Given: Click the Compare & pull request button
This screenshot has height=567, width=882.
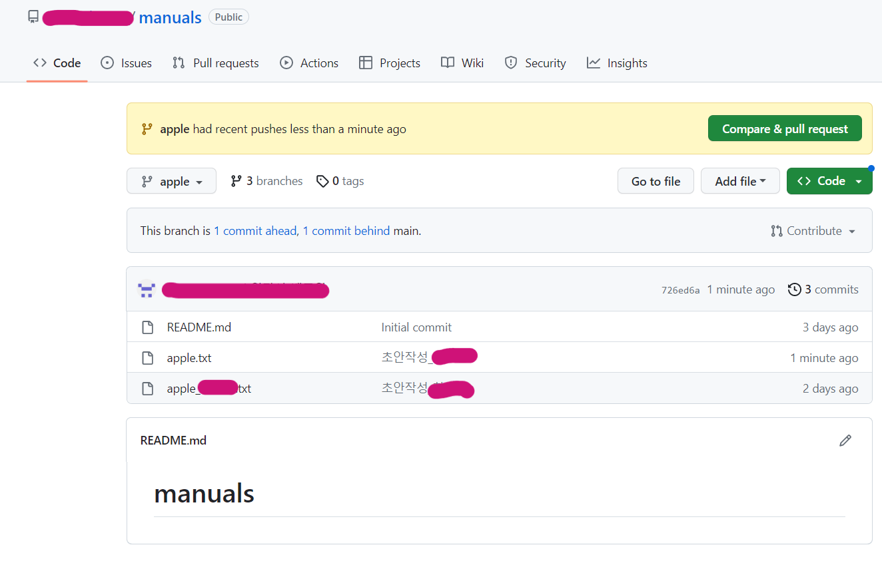Looking at the screenshot, I should 785,128.
